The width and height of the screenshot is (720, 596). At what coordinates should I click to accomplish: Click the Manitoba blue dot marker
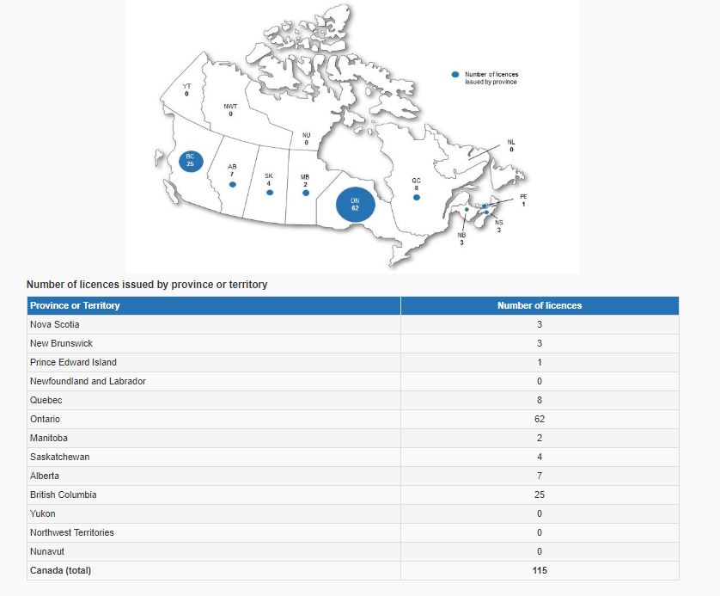pos(305,193)
